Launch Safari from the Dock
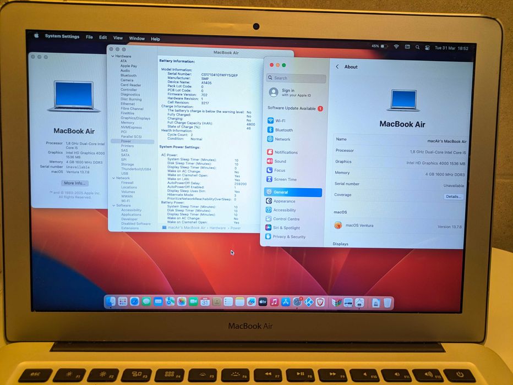 click(x=134, y=301)
